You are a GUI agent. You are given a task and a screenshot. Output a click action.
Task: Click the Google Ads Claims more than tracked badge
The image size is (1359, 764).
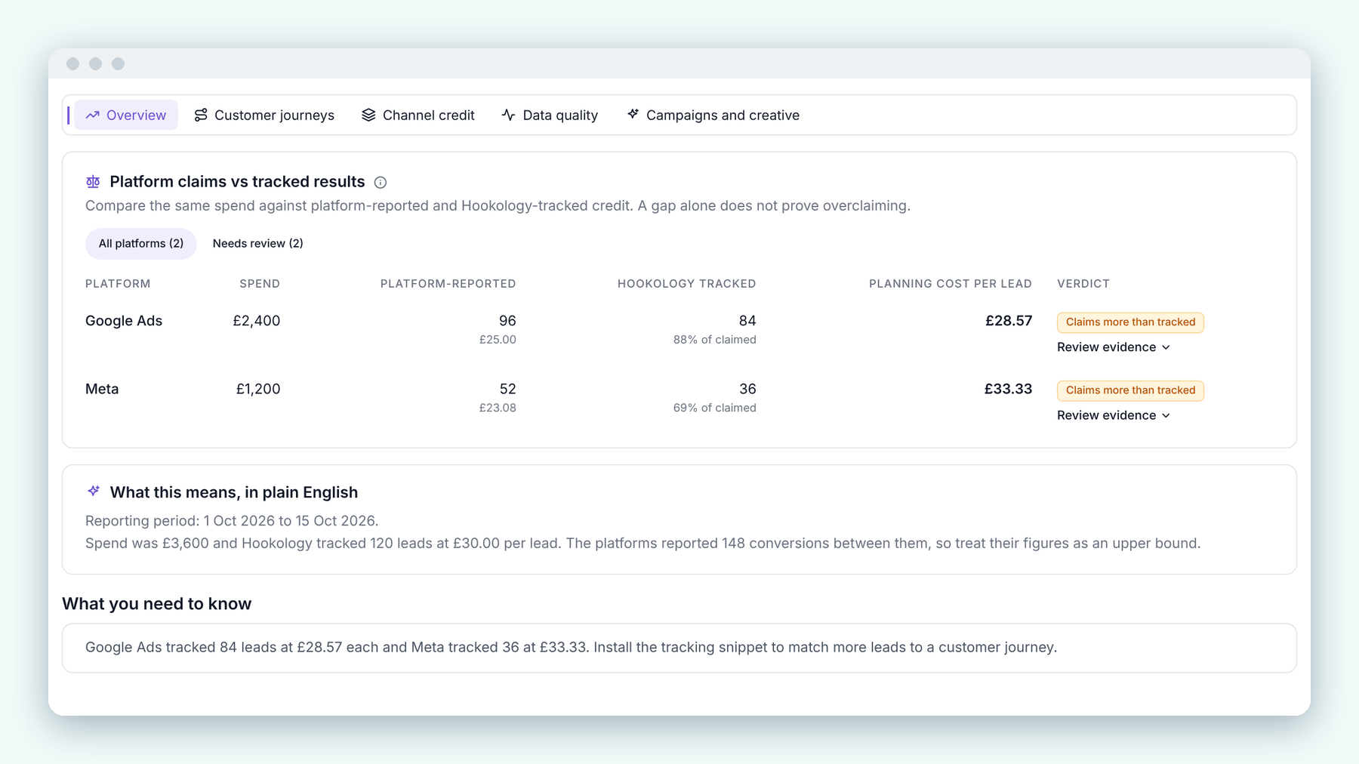pyautogui.click(x=1130, y=322)
